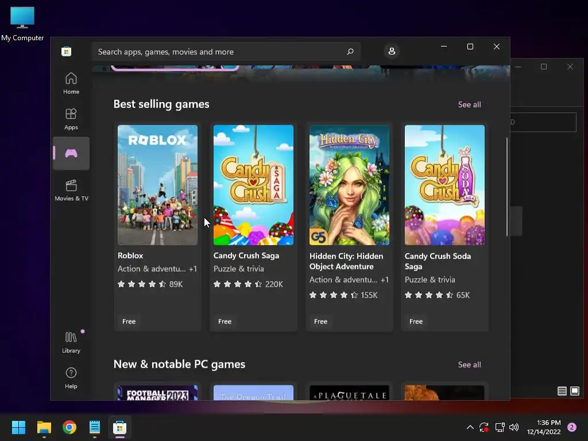Image resolution: width=588 pixels, height=441 pixels.
Task: Click the Roblox title text
Action: click(x=130, y=256)
